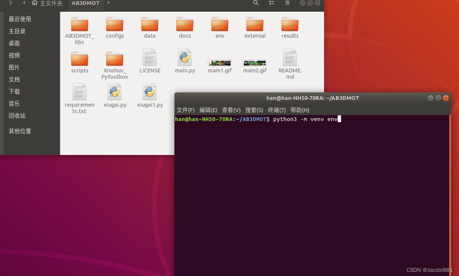The height and width of the screenshot is (276, 459).
Task: Click the terminal title bar
Action: tap(313, 98)
